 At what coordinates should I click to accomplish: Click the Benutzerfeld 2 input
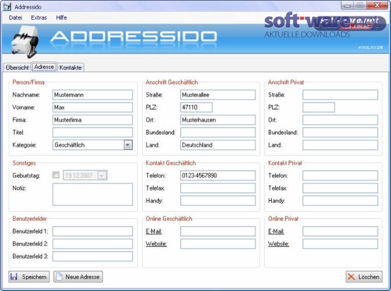click(x=93, y=244)
